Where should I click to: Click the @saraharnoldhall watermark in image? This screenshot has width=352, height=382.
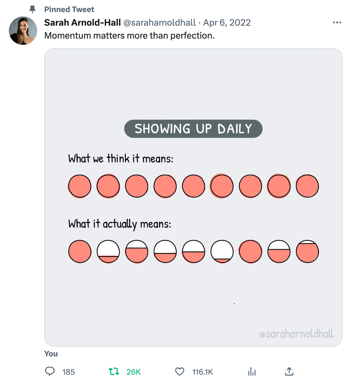pyautogui.click(x=296, y=334)
